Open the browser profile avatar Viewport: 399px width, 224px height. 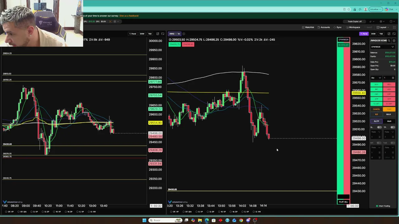pos(366,9)
